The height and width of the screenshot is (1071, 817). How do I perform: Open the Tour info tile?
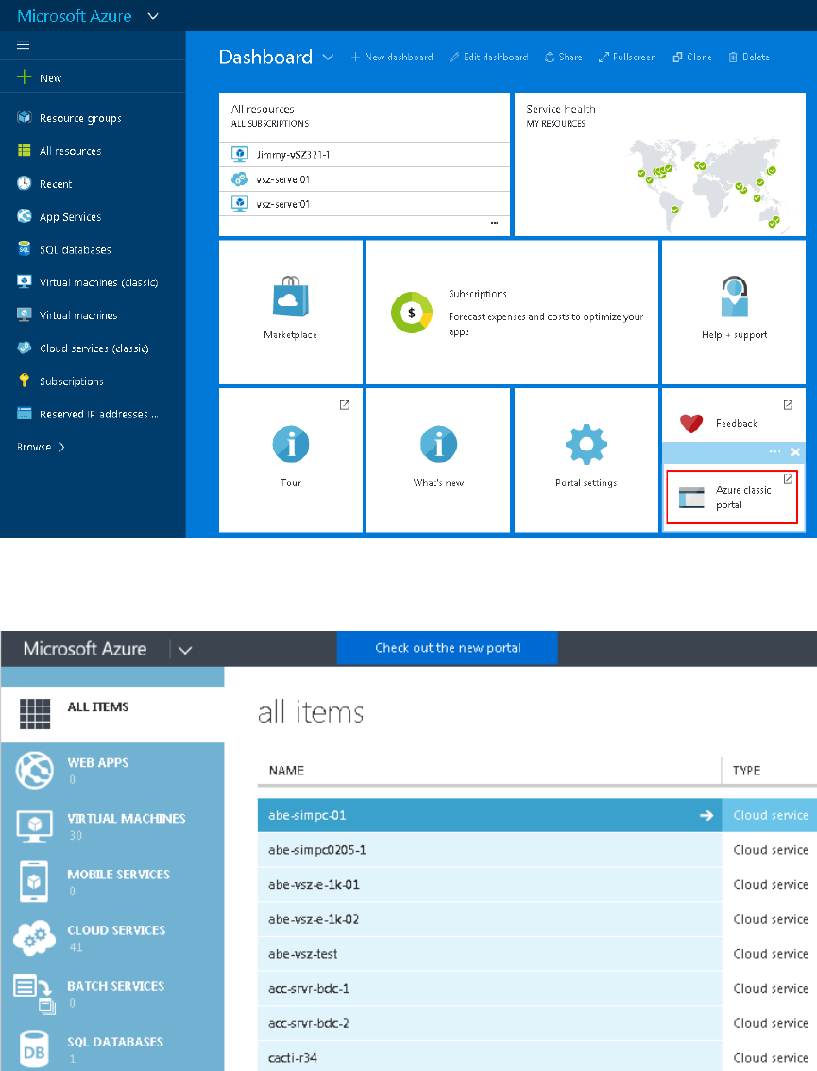(x=290, y=460)
